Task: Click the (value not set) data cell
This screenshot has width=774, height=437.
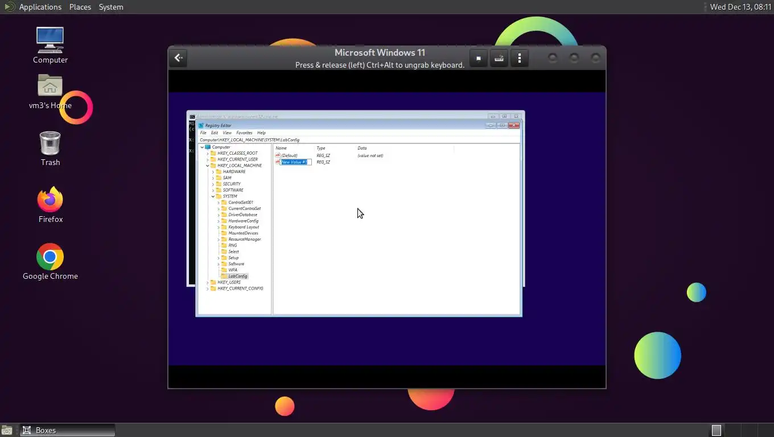Action: 370,155
